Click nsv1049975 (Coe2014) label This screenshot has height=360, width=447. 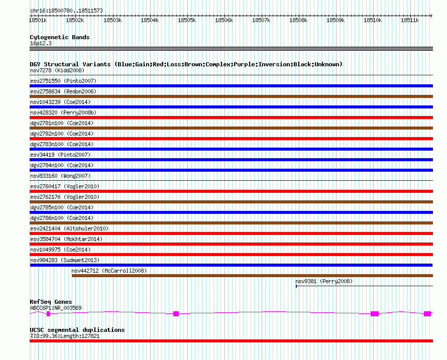click(60, 250)
